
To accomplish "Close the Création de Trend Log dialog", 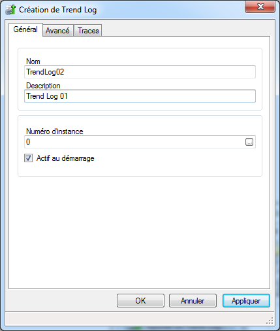I will click(x=260, y=7).
